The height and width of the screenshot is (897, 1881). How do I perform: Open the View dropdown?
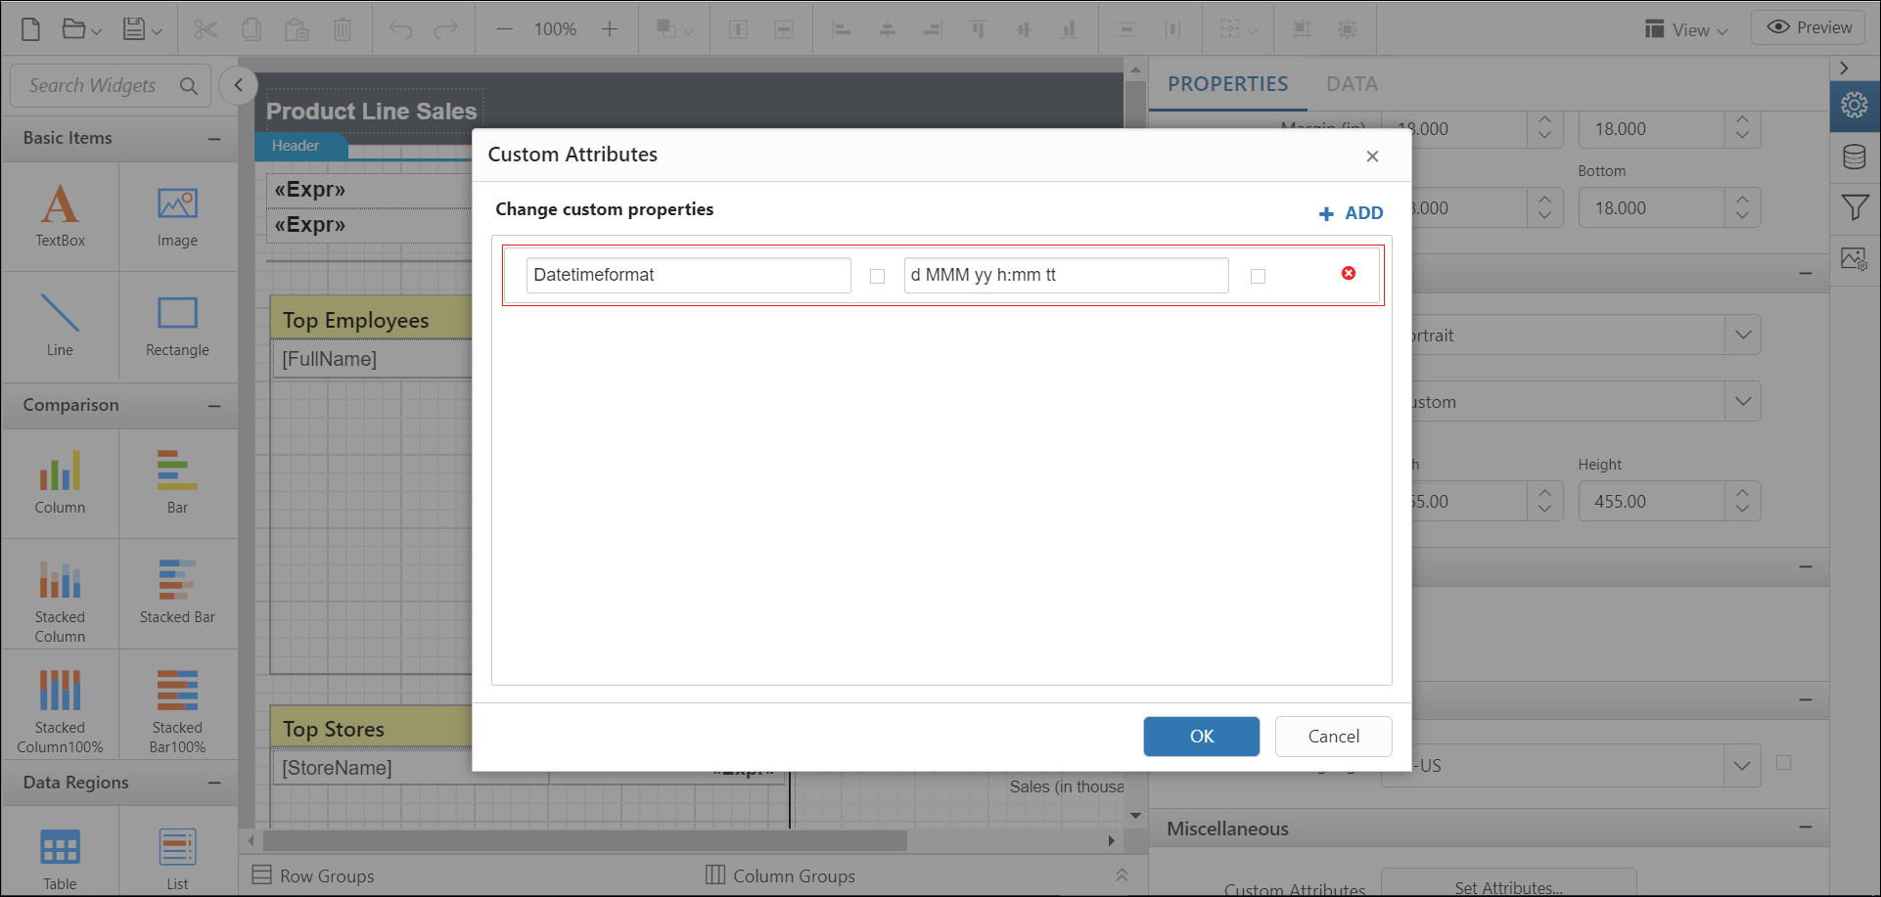(1686, 29)
